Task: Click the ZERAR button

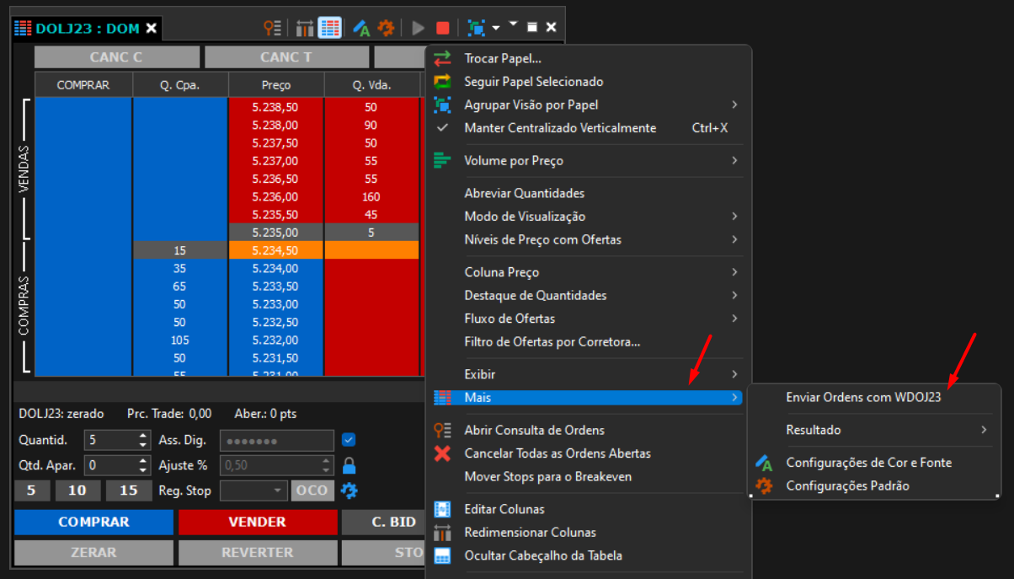Action: point(93,553)
